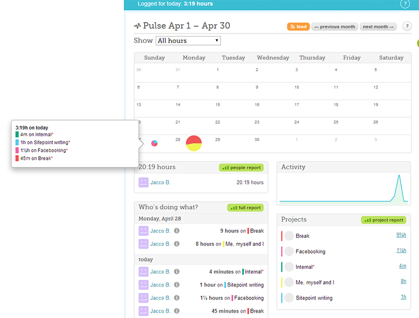Advance to the next month
The height and width of the screenshot is (318, 419).
point(378,27)
